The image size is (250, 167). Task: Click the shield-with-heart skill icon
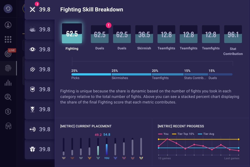[32, 89]
